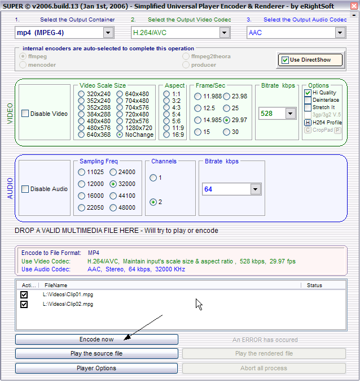Screen dimensions: 360x381
Task: Uncheck the Clip02.mpg file row
Action: [x=24, y=304]
